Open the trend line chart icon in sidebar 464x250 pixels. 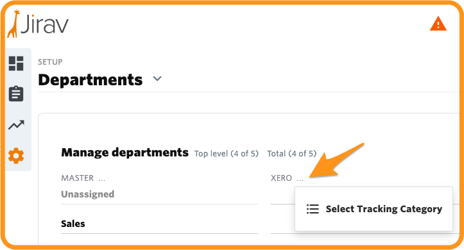[16, 125]
